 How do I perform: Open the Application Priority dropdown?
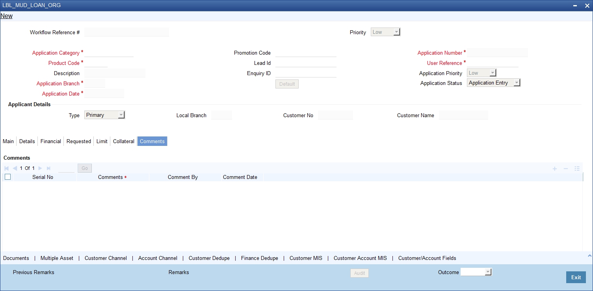click(481, 73)
